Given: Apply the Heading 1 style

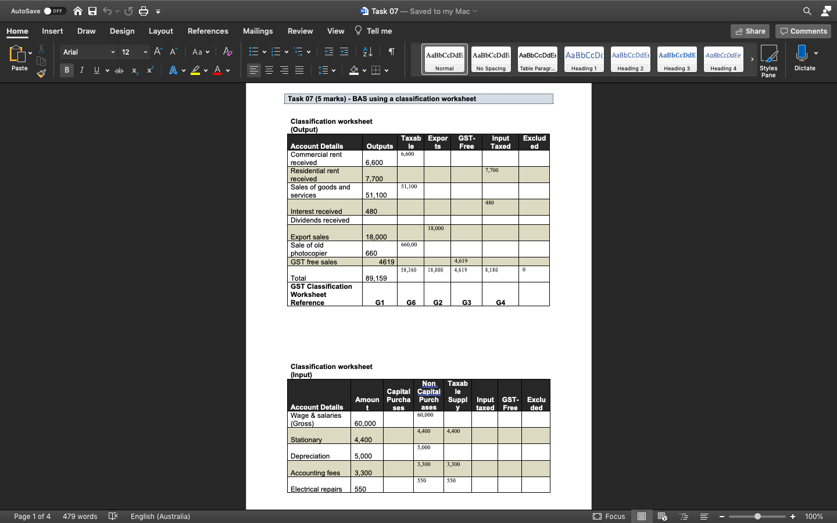Looking at the screenshot, I should [x=584, y=59].
